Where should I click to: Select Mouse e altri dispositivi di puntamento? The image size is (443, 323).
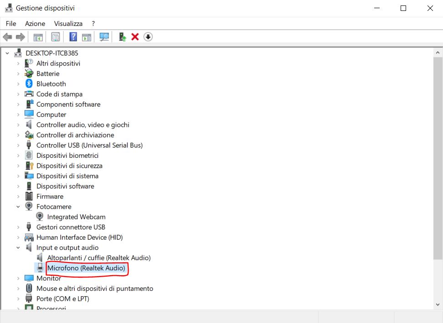pyautogui.click(x=95, y=288)
